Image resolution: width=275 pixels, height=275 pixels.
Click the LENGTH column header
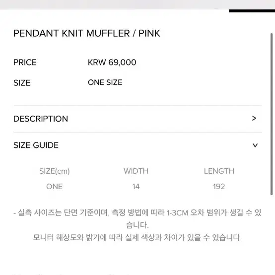pos(219,171)
